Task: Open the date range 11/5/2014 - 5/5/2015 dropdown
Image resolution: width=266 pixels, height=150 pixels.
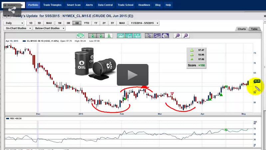Action: tap(144, 23)
